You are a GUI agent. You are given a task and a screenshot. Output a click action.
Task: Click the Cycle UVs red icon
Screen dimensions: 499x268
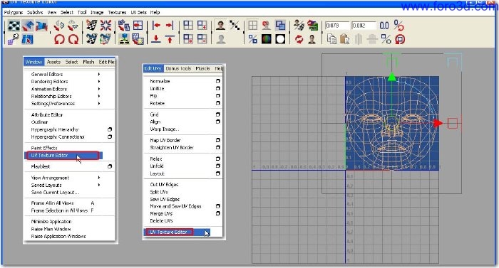pyautogui.click(x=400, y=39)
